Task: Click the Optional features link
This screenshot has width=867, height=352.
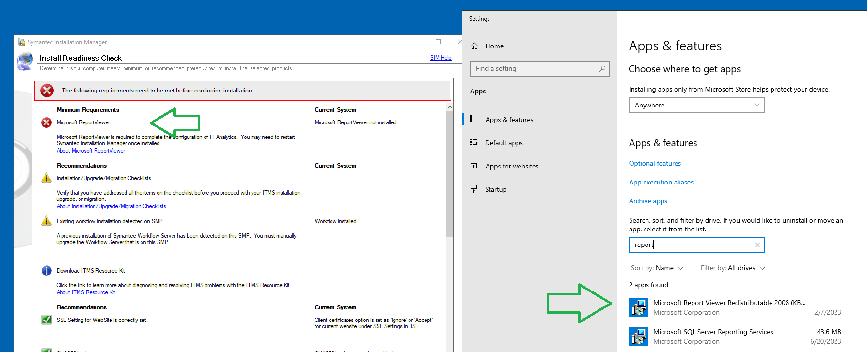Action: (655, 163)
